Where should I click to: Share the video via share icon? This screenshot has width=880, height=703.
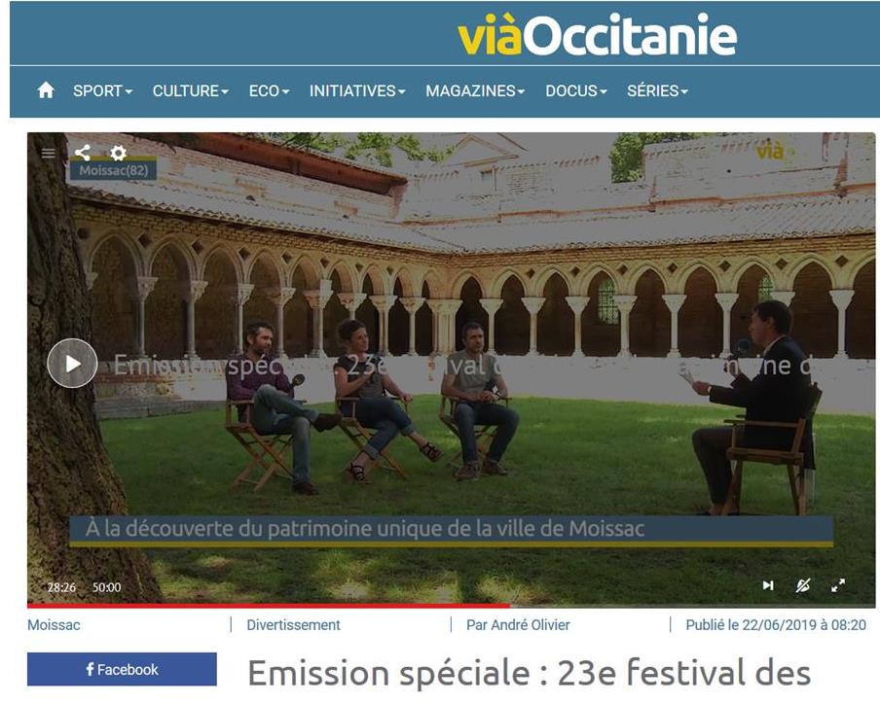[x=83, y=153]
